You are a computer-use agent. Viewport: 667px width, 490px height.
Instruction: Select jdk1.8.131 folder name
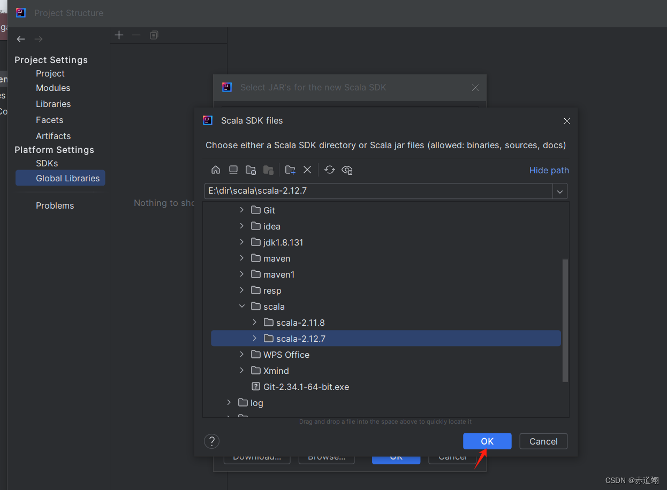(x=283, y=242)
